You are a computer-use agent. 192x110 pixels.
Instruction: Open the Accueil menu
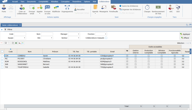click(15, 2)
